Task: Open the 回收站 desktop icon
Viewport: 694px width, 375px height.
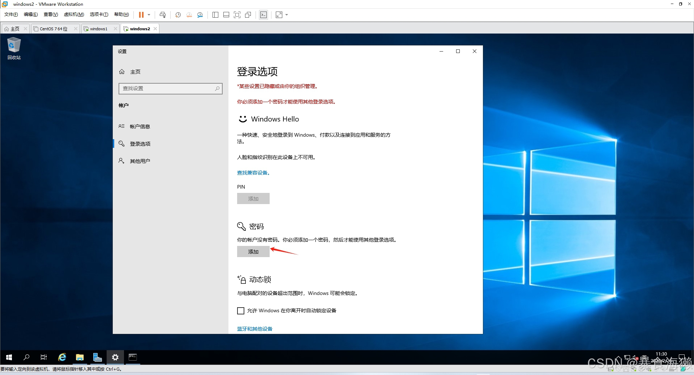Action: pos(14,49)
